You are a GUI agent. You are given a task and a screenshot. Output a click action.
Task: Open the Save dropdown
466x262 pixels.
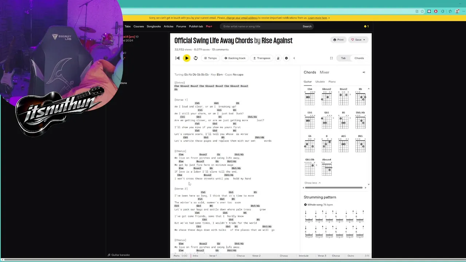(358, 40)
